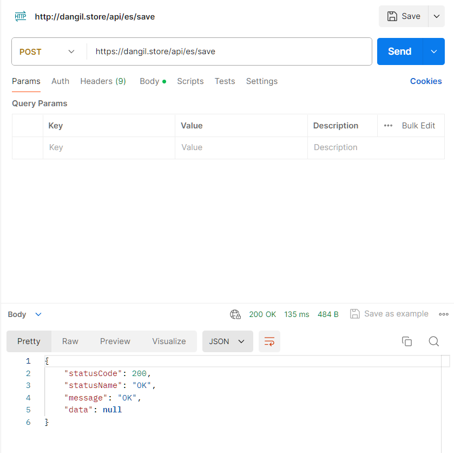454x453 pixels.
Task: Open the POST method dropdown
Action: point(48,51)
